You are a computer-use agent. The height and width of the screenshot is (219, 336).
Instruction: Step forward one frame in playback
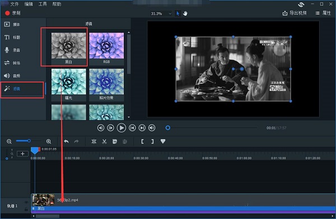110,128
